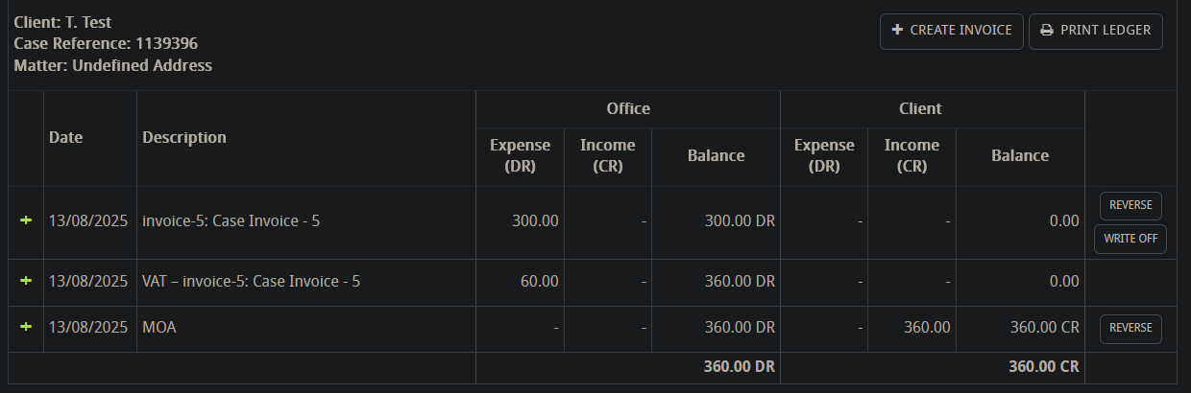
Task: Expand the invoice-5 Case Invoice row
Action: click(26, 220)
